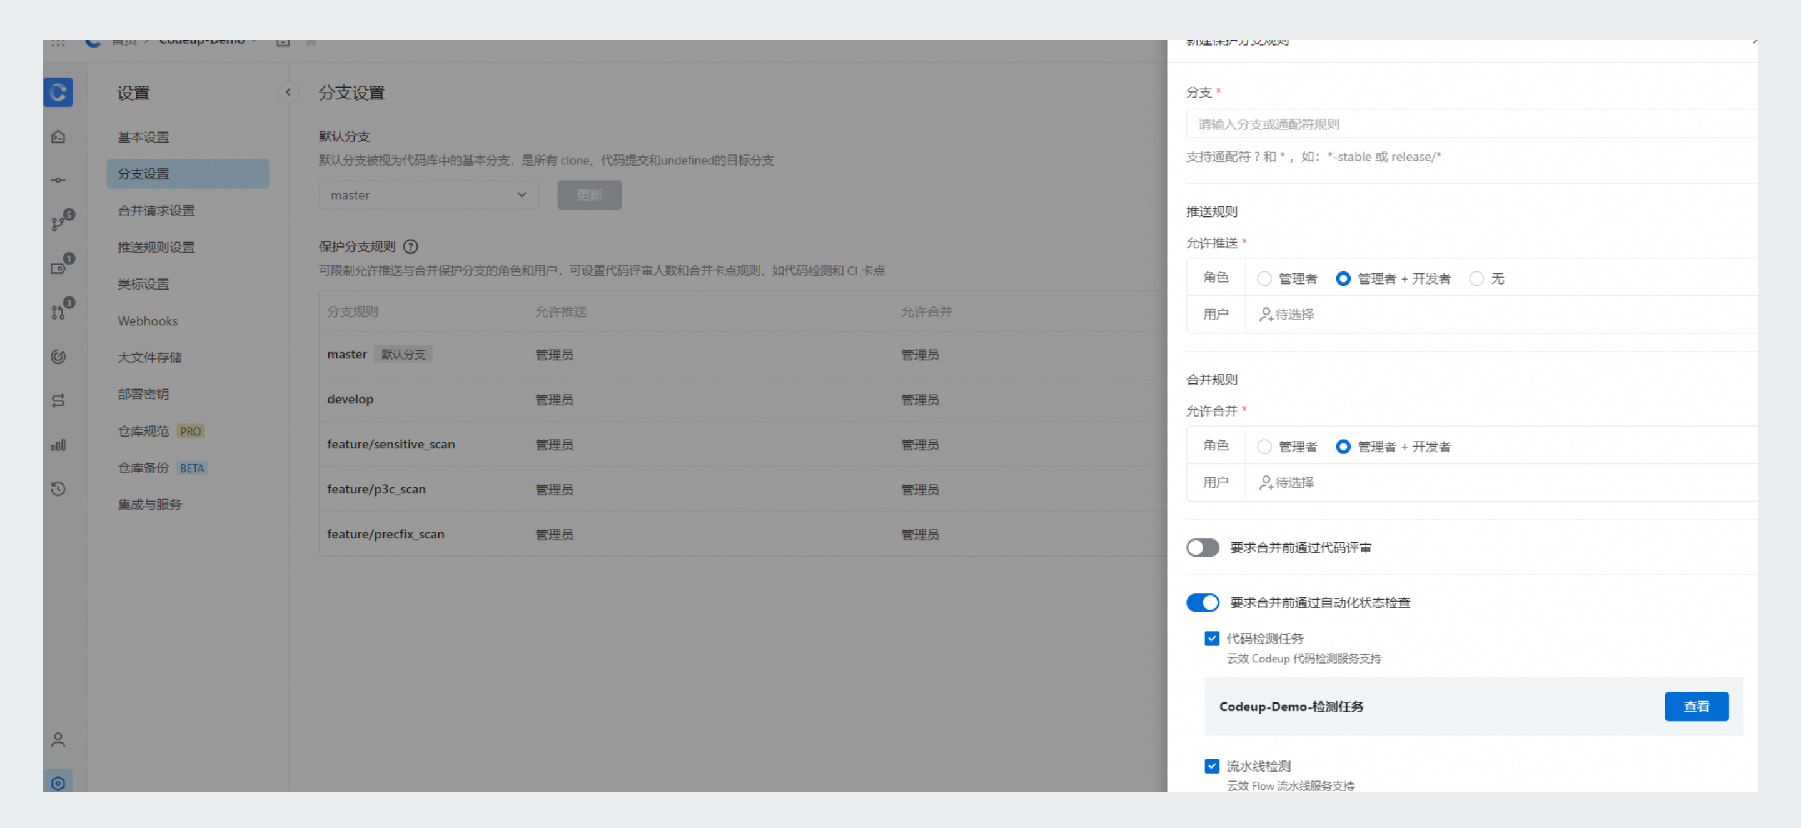Click the Codeup logo icon in sidebar

[58, 93]
